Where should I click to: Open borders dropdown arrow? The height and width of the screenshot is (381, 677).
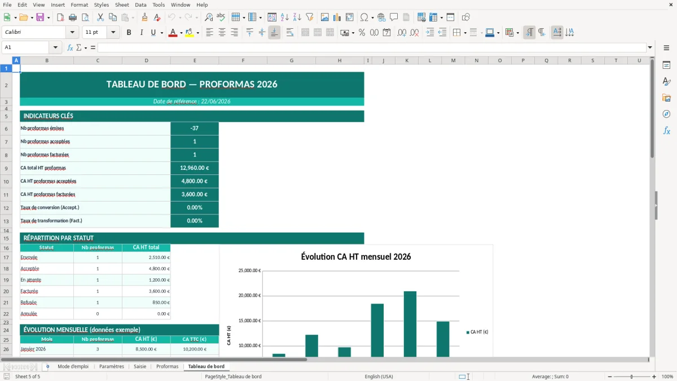pos(465,33)
